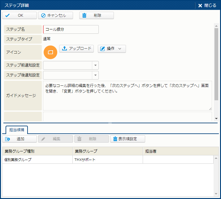Close the dialog with 閉じる
The width and height of the screenshot is (221, 199).
coord(207,6)
